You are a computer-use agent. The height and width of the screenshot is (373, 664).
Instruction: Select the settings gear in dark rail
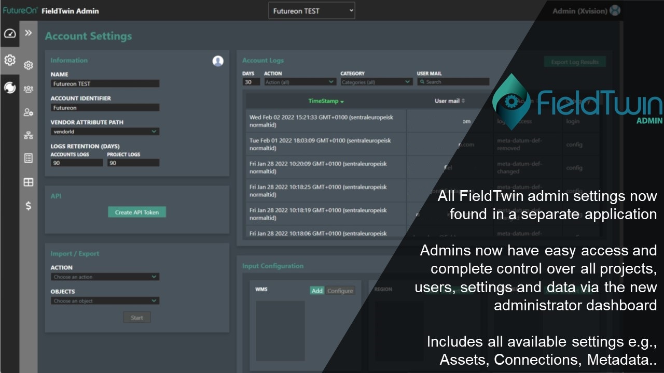9,60
